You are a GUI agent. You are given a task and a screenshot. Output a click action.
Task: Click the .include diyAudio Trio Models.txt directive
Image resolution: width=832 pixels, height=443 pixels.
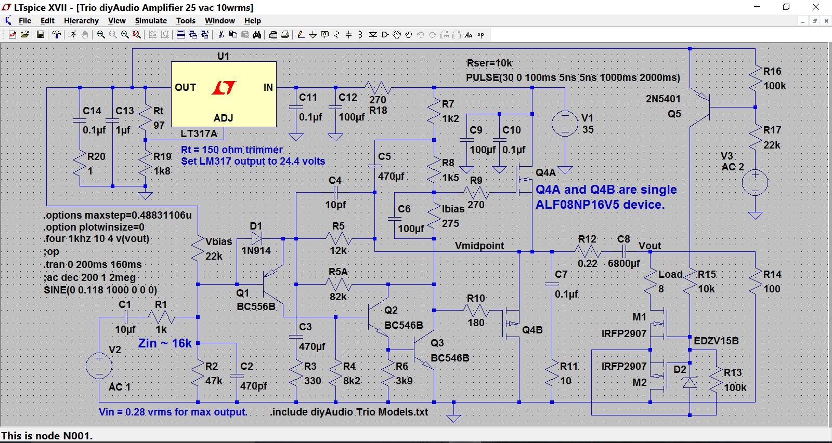349,412
